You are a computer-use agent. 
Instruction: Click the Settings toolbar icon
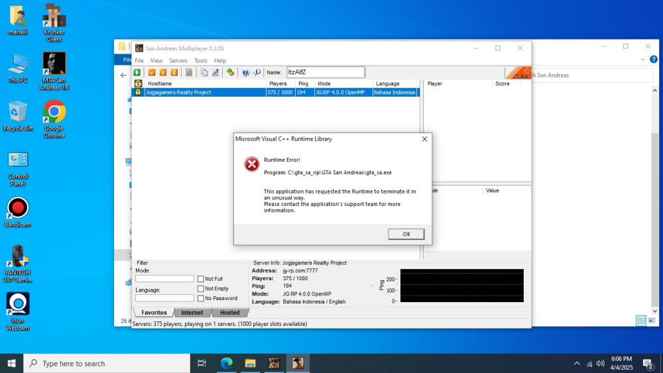point(231,72)
